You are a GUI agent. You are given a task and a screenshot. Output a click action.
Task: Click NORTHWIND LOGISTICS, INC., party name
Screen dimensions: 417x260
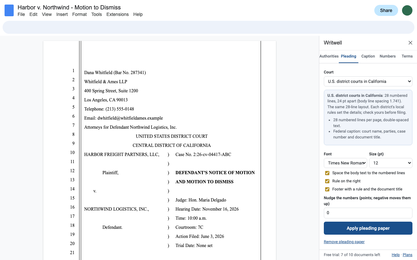(117, 209)
